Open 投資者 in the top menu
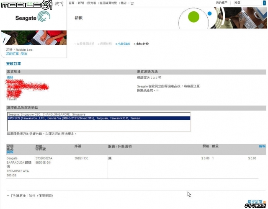The height and width of the screenshot is (209, 268). 92,3
